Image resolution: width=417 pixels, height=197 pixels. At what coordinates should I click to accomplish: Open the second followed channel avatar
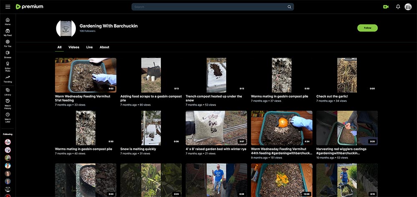8,150
